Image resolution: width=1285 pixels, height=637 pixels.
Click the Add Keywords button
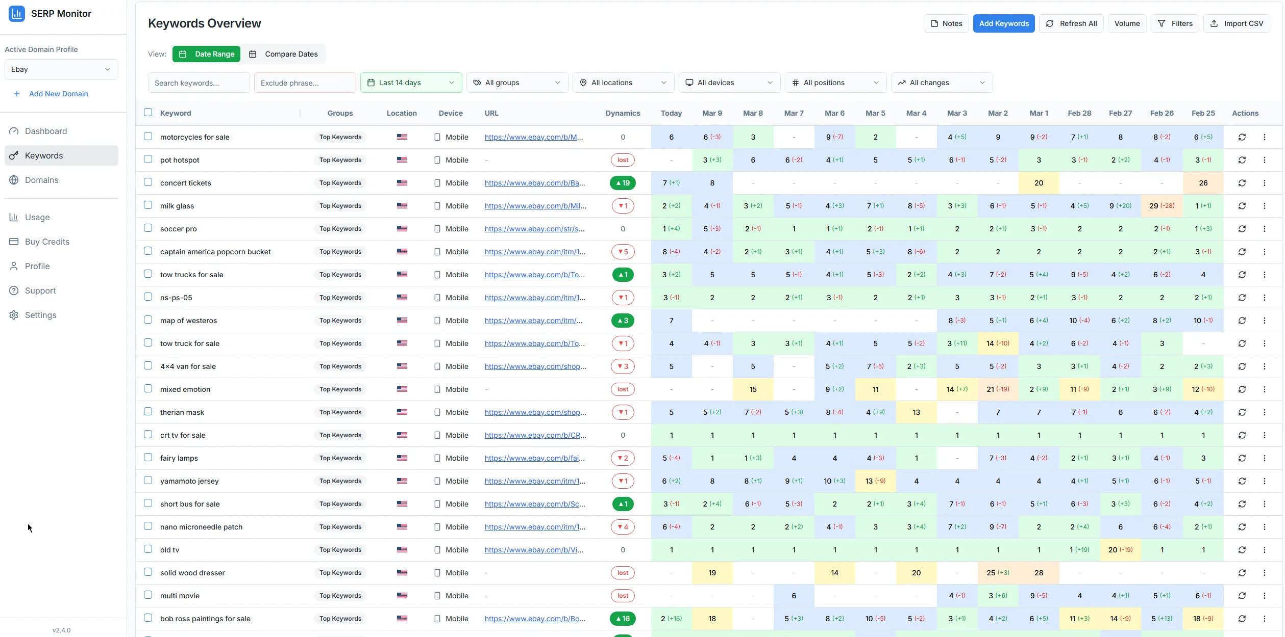(x=1003, y=23)
